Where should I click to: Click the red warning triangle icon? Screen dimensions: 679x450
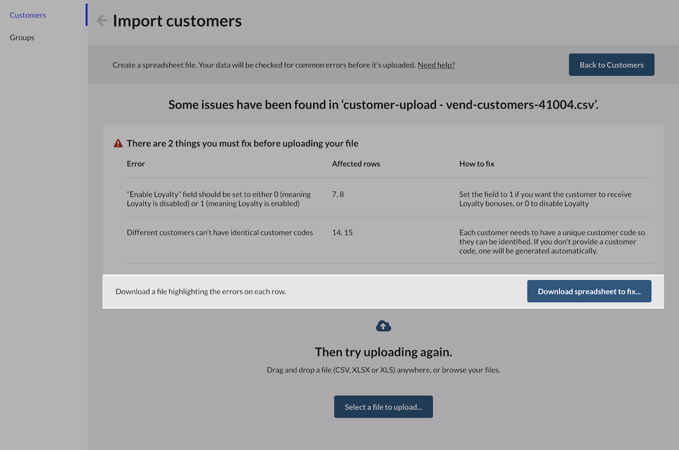click(118, 144)
